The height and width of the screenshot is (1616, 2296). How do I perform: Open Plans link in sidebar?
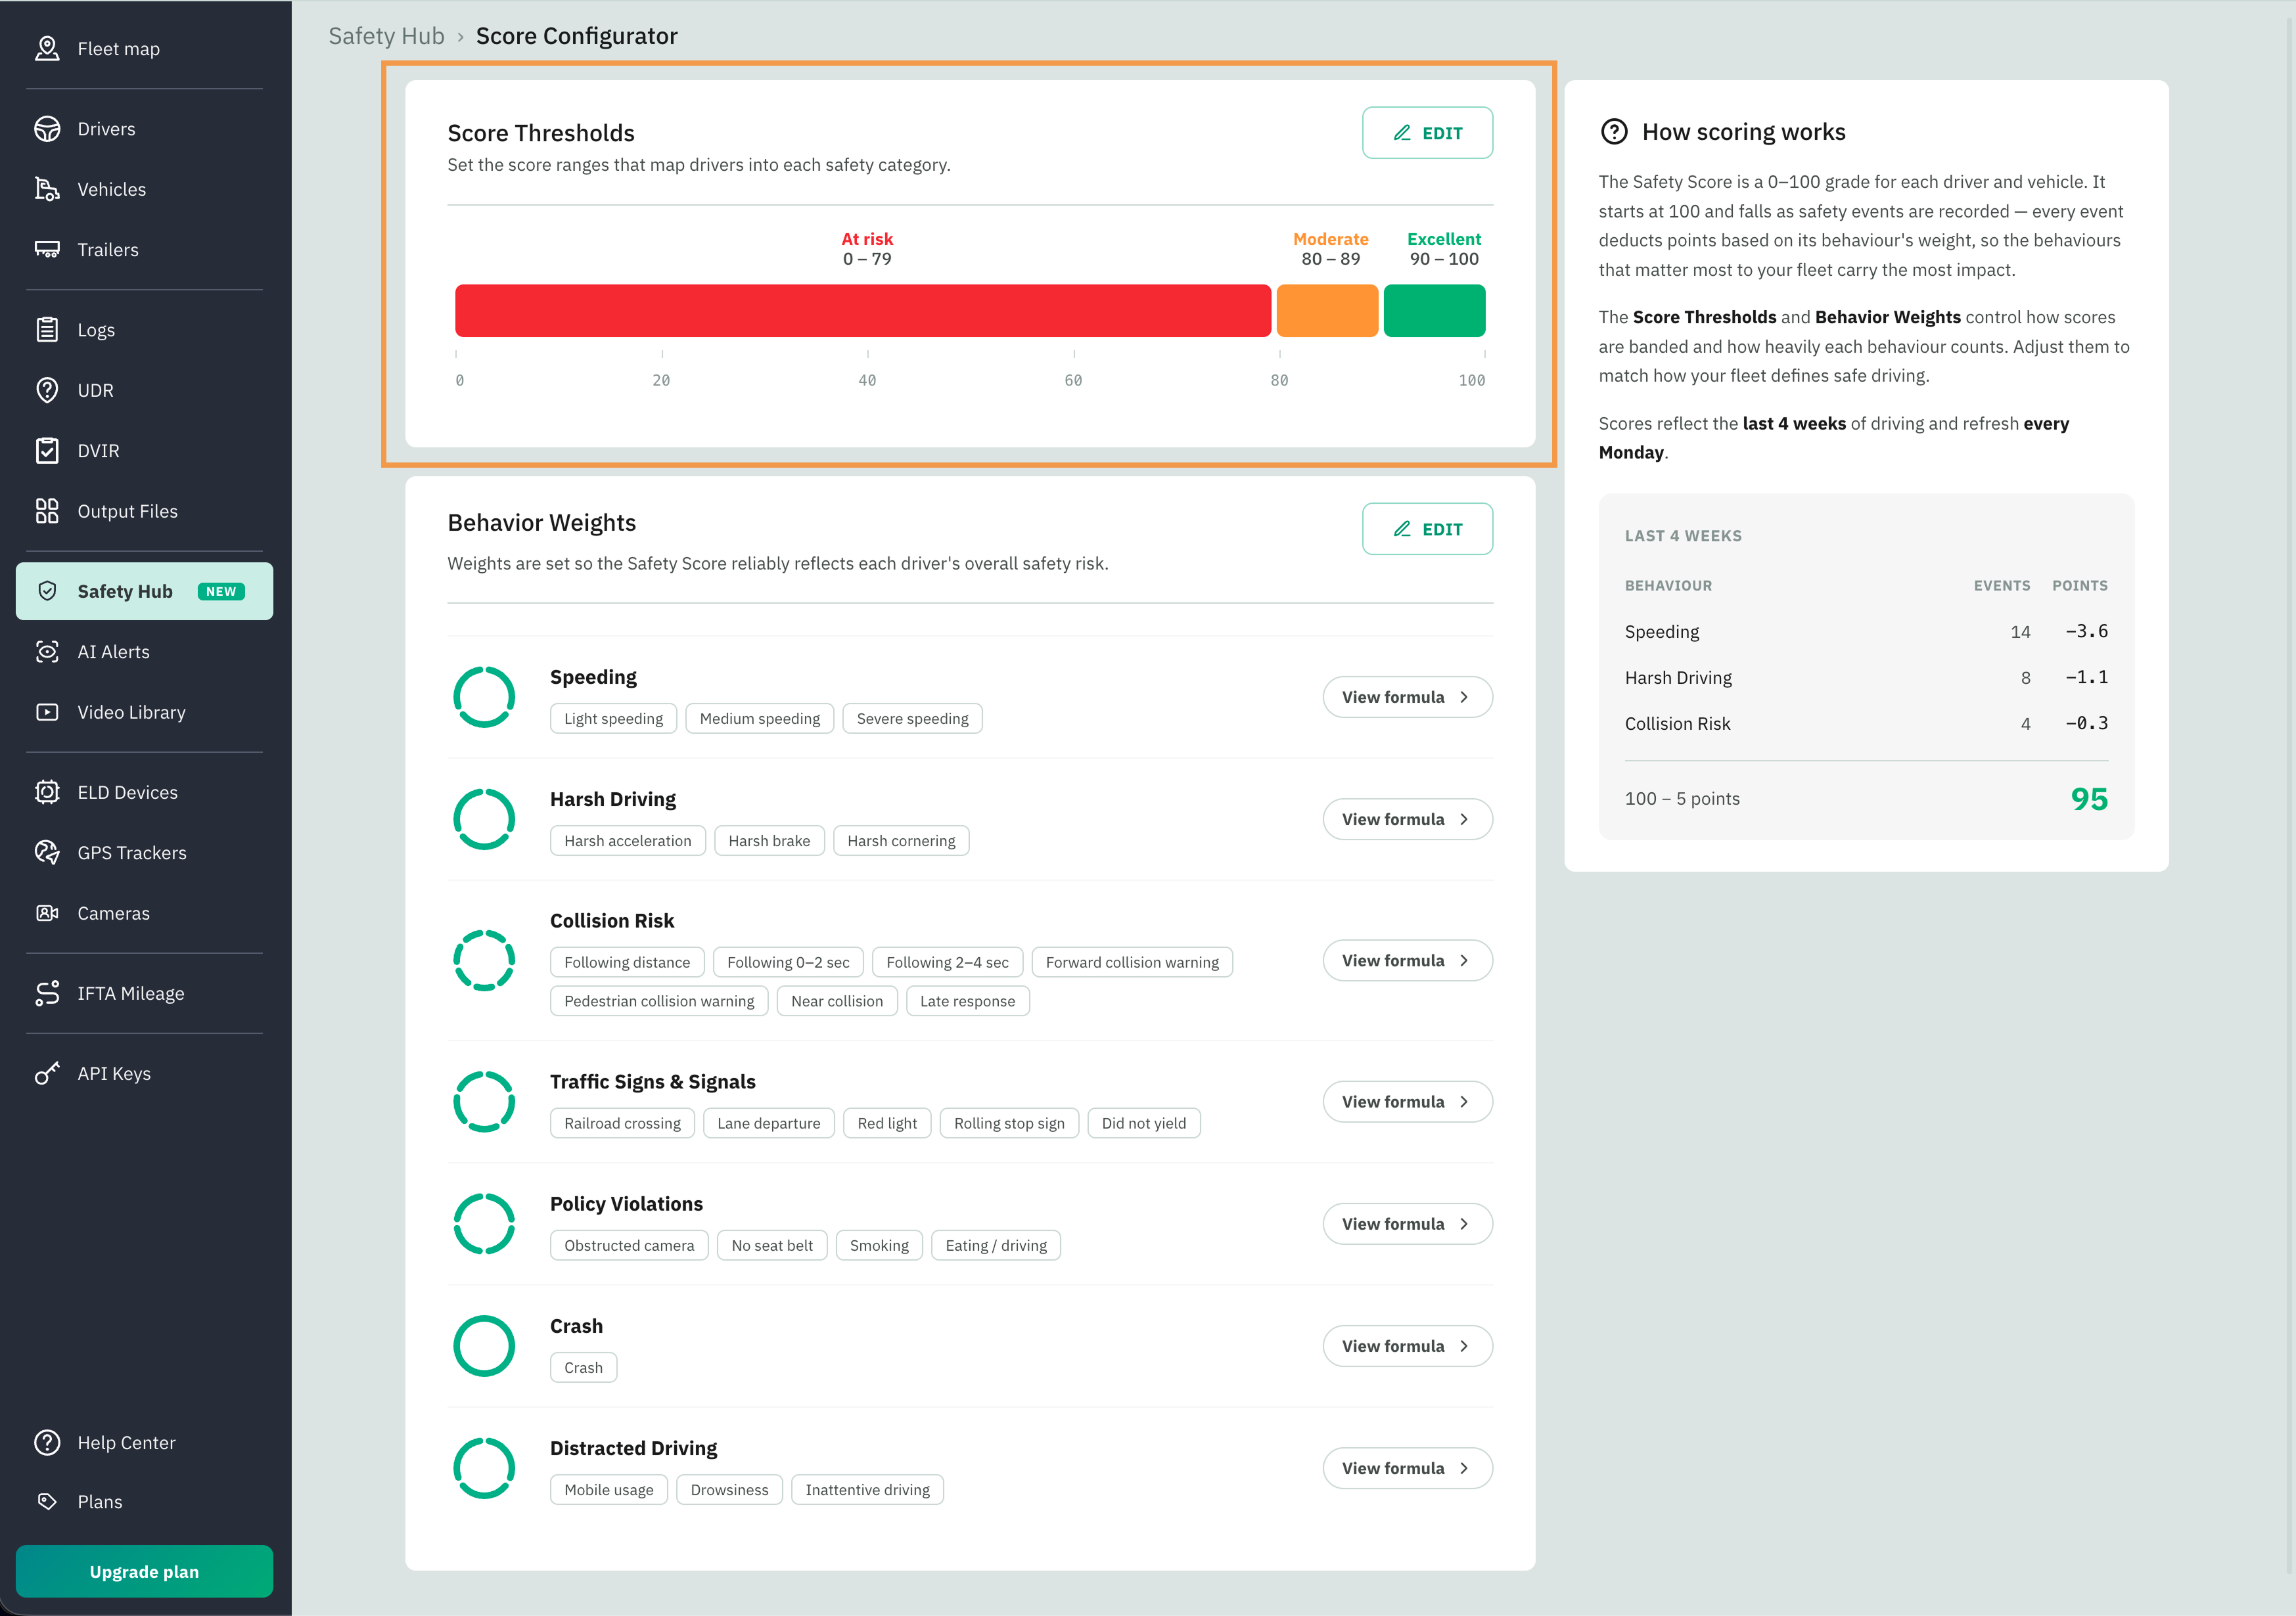click(144, 1501)
